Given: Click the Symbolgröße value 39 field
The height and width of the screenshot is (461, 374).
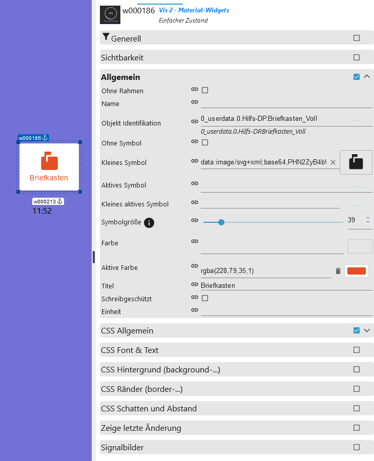Looking at the screenshot, I should (354, 220).
